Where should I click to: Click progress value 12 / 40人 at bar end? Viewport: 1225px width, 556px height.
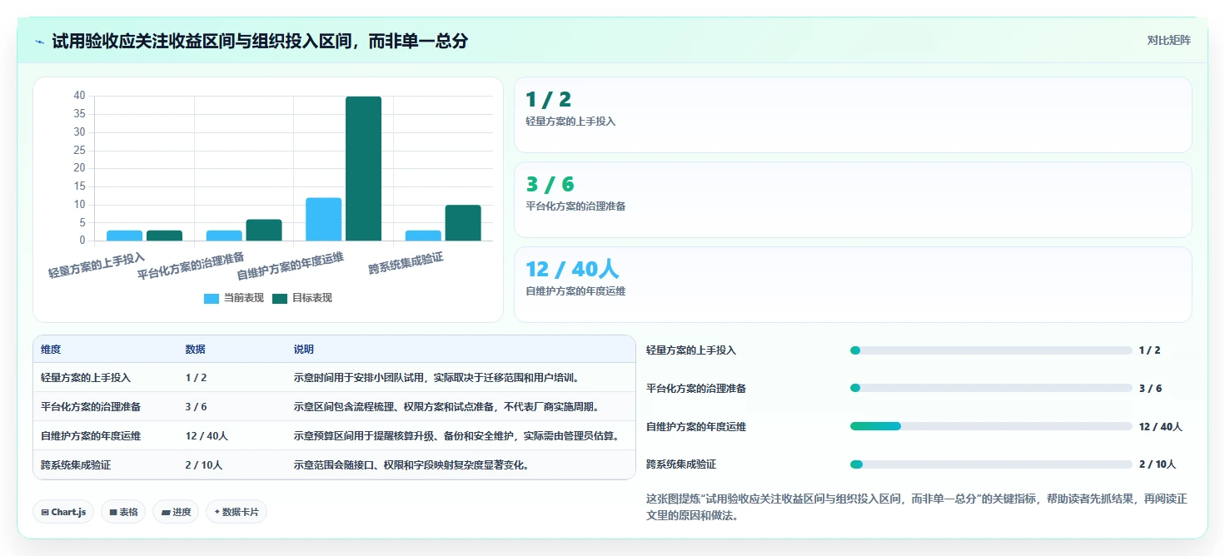click(x=1161, y=427)
